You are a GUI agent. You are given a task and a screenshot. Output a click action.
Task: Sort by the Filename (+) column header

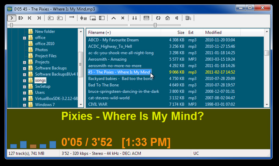click(124, 33)
